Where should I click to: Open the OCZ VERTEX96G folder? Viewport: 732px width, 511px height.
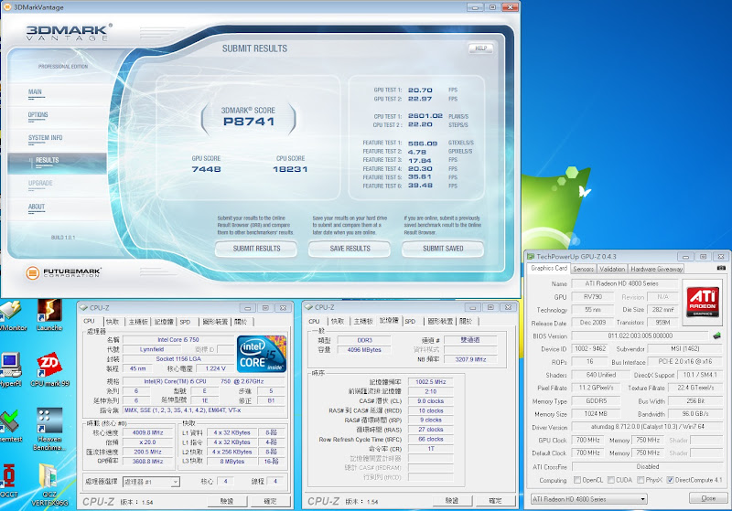pyautogui.click(x=49, y=484)
